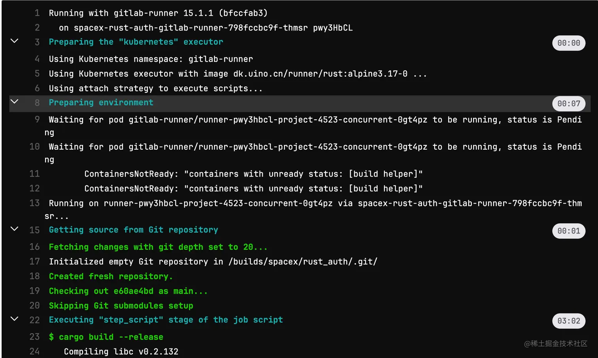Click Compiling libc v0.2.132 text
The width and height of the screenshot is (598, 358).
click(x=121, y=351)
